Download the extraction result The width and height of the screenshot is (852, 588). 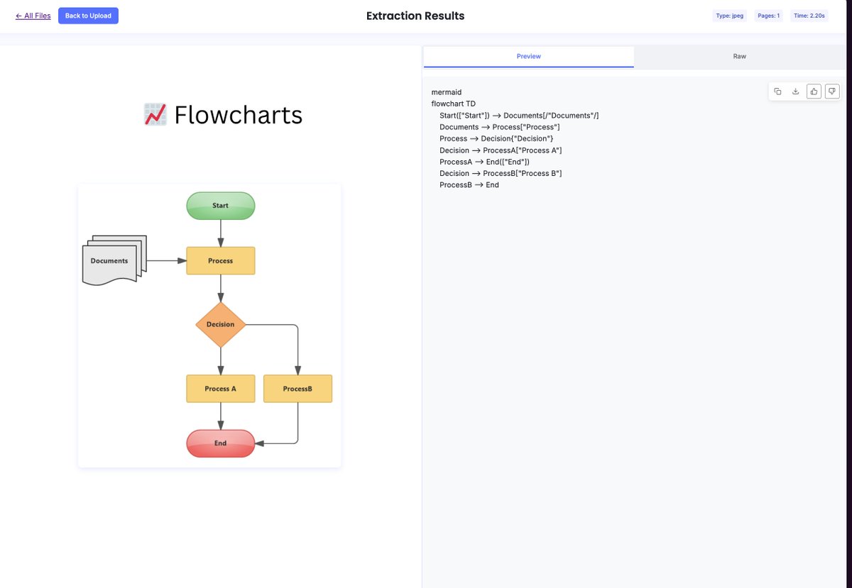[796, 91]
